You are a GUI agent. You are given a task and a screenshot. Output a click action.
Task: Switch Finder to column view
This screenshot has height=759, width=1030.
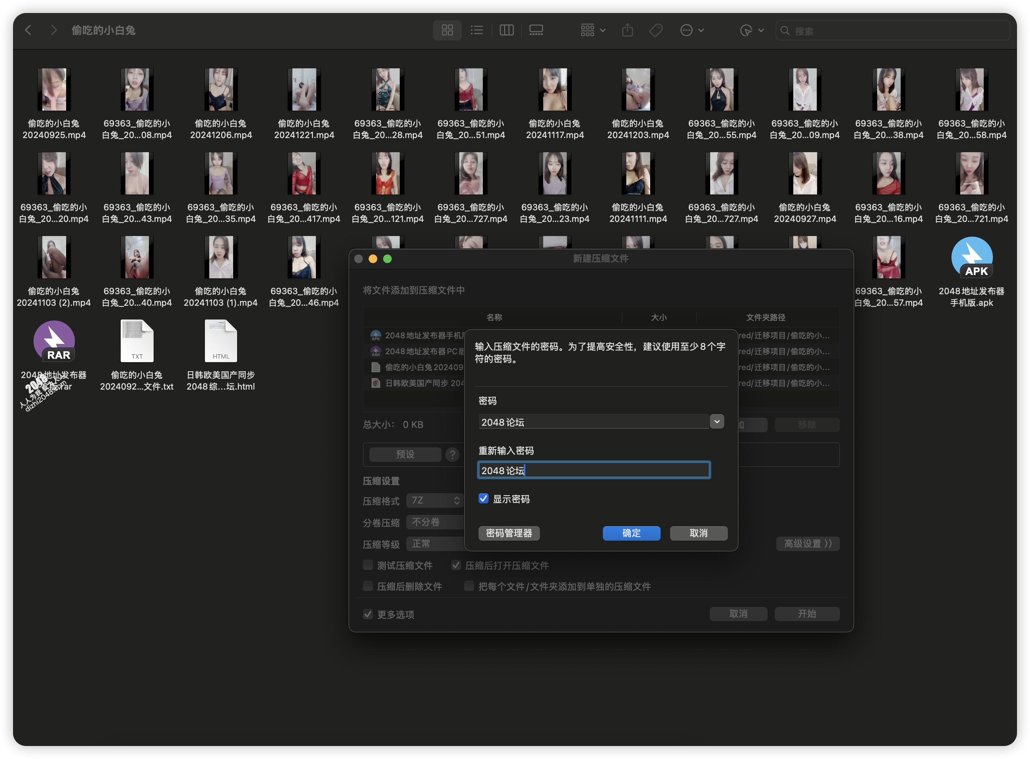coord(506,30)
